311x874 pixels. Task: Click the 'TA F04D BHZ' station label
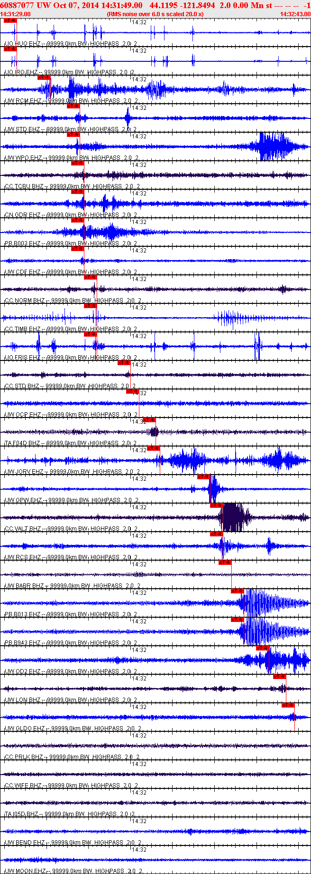[x=22, y=443]
